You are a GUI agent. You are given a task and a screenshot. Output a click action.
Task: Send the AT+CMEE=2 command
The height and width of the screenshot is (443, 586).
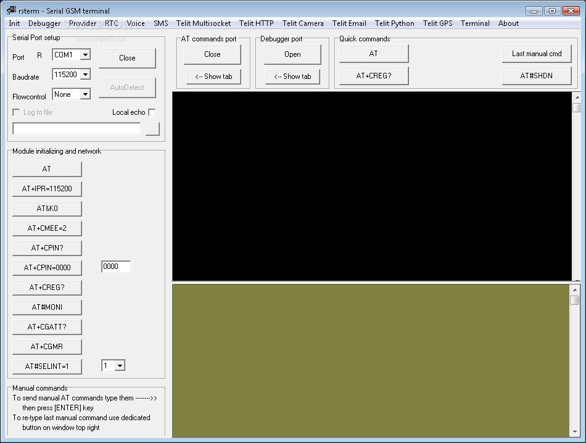pyautogui.click(x=47, y=228)
